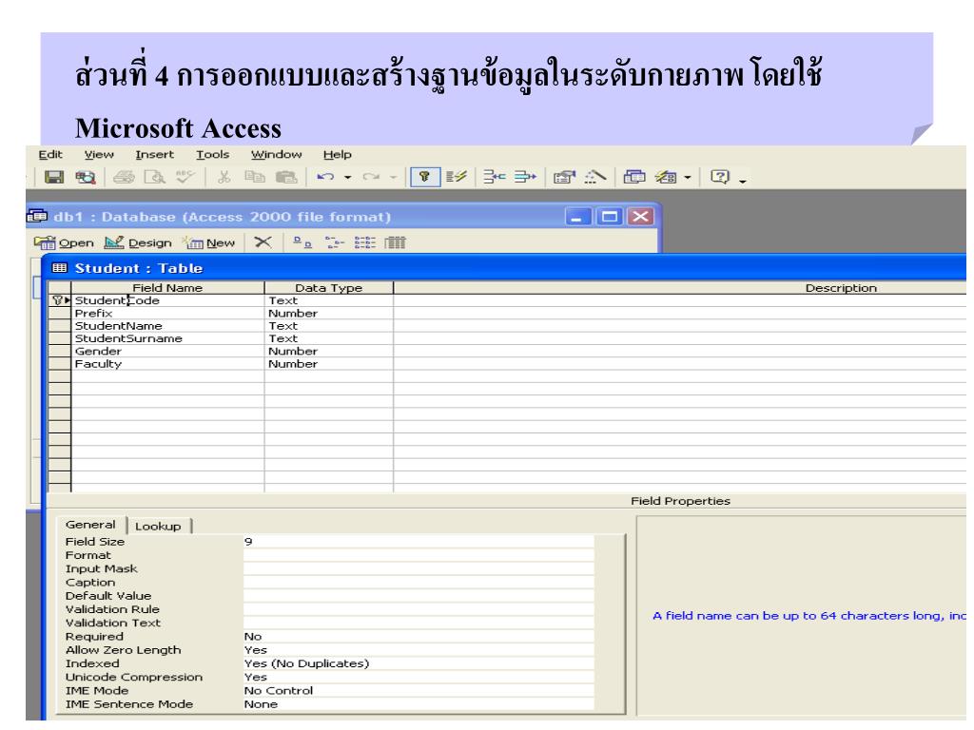Click the Text data type of StudentCode
974x730 pixels.
[328, 300]
